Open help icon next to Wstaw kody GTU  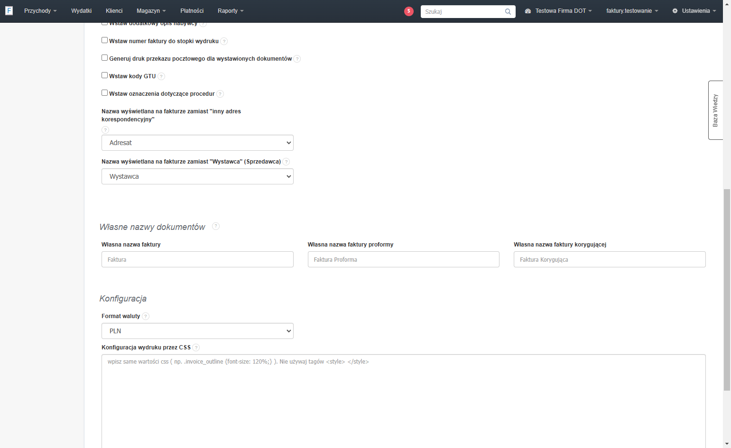[161, 76]
